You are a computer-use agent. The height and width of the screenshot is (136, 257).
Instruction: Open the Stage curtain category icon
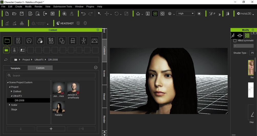[95, 41]
